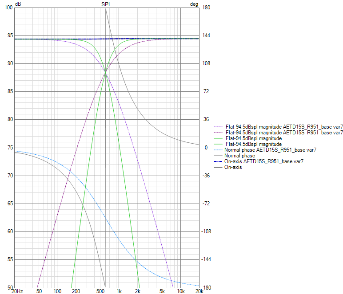Click the '60' dB axis label
Screen dimensions: 343x294
[x=10, y=231]
